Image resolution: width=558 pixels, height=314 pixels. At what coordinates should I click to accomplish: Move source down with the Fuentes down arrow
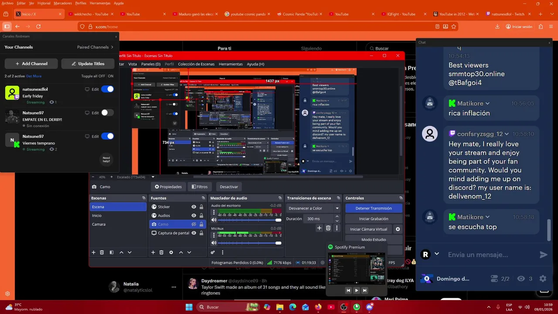point(189,252)
